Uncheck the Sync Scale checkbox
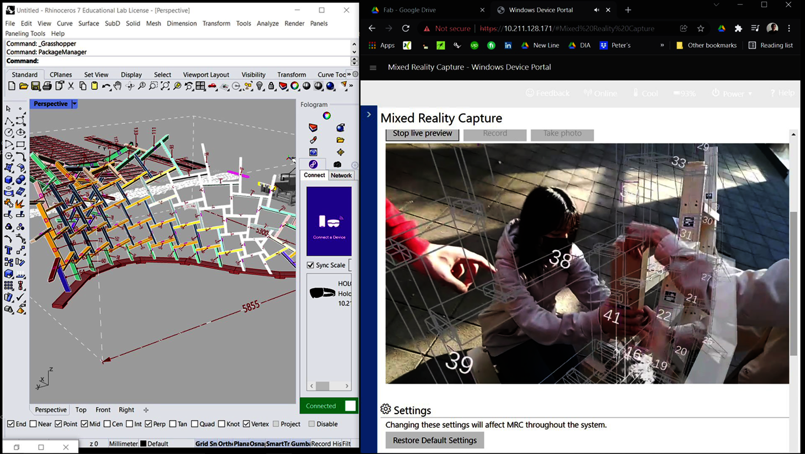The width and height of the screenshot is (805, 454). [x=310, y=265]
